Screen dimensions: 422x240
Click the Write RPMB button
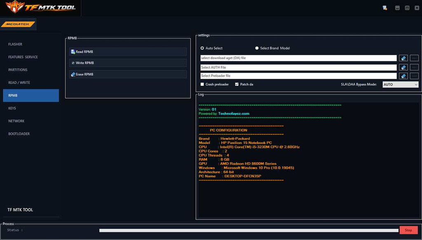click(x=128, y=63)
